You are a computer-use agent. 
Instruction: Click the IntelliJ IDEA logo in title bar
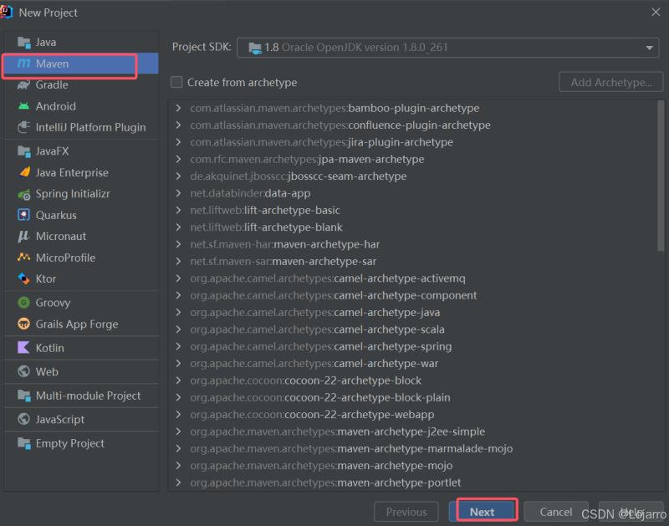pos(7,12)
